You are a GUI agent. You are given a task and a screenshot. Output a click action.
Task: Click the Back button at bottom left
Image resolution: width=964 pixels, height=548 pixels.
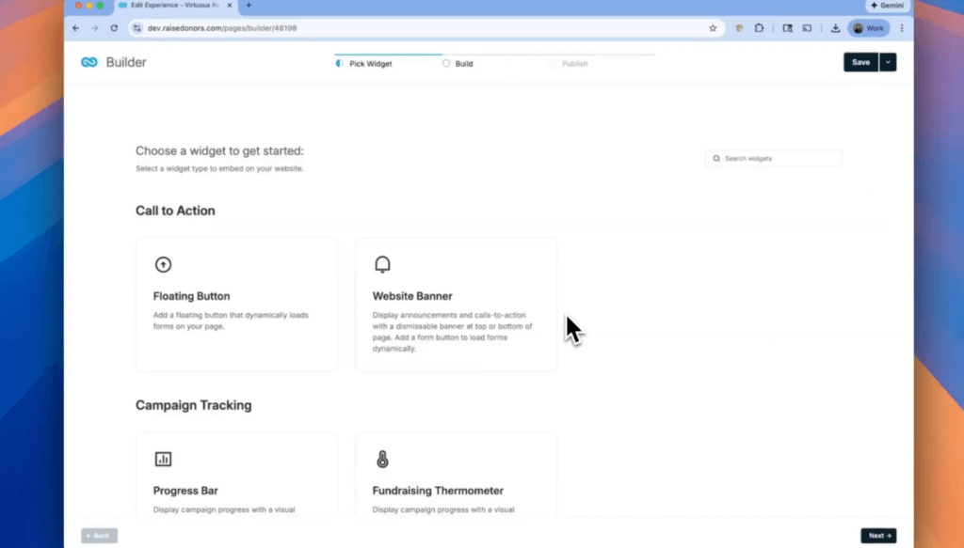99,536
